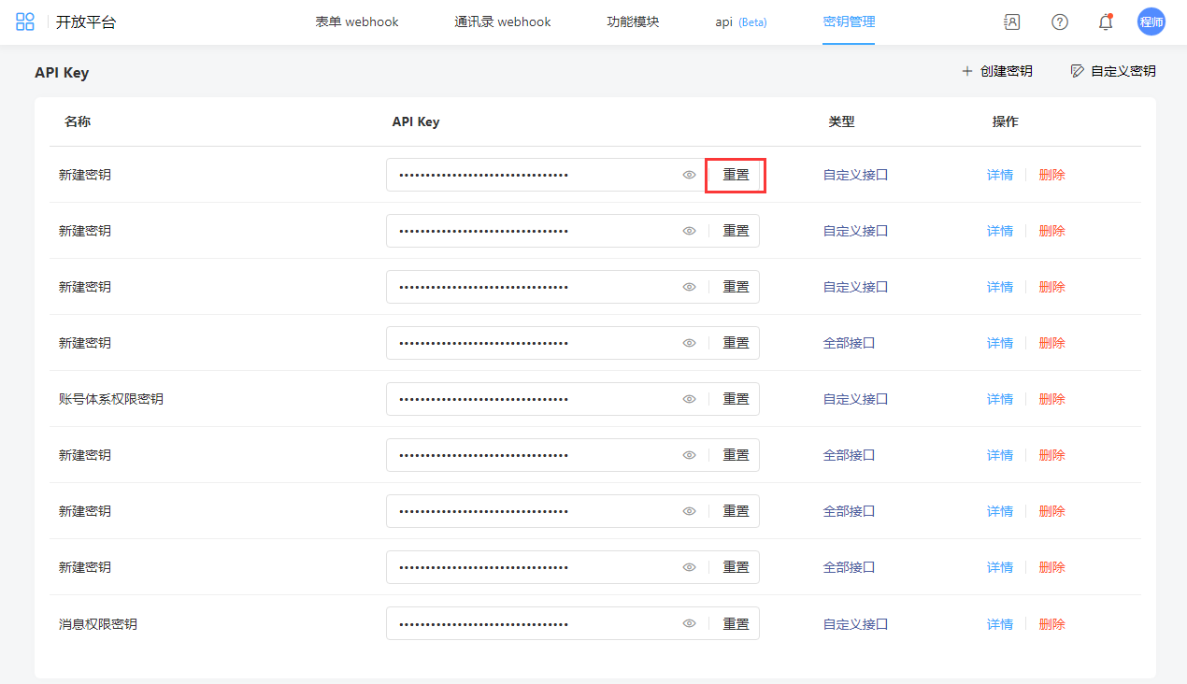Show the second row's hidden API key
Screen dimensions: 1187x684
(689, 231)
